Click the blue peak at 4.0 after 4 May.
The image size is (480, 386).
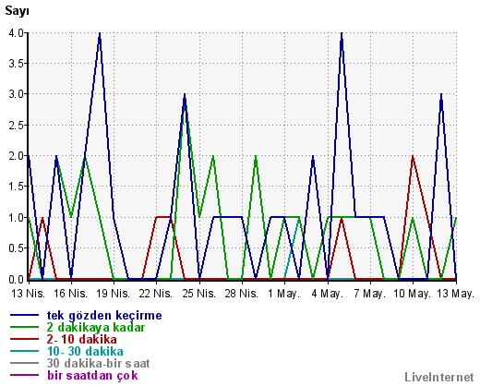[342, 34]
